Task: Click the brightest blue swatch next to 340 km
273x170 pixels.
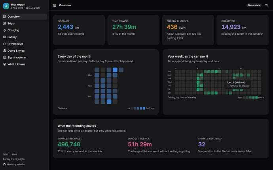Action: click(144, 108)
